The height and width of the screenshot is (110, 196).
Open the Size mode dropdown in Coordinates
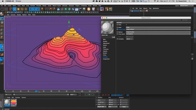tap(113, 107)
